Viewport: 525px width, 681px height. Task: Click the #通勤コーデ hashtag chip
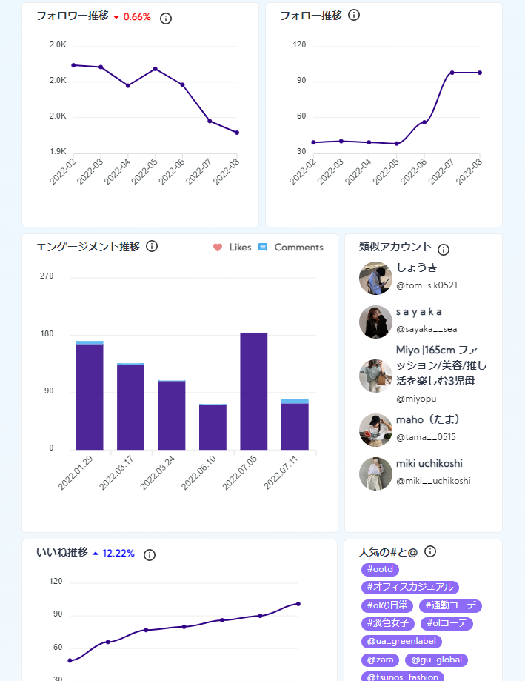[451, 605]
